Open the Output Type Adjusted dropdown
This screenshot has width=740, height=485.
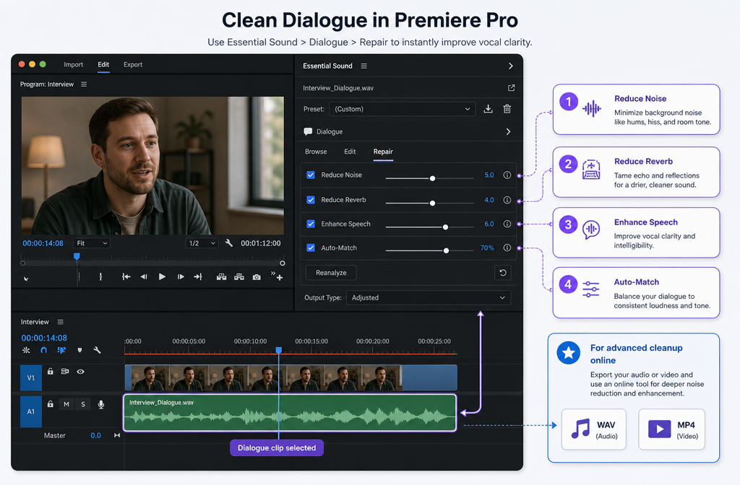tap(429, 298)
